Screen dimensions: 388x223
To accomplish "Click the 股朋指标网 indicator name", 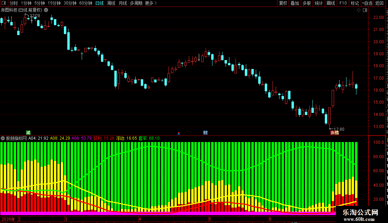I will pyautogui.click(x=16, y=139).
